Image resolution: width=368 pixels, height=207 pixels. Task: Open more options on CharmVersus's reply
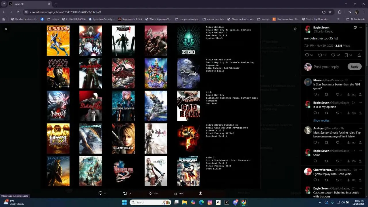pyautogui.click(x=360, y=170)
